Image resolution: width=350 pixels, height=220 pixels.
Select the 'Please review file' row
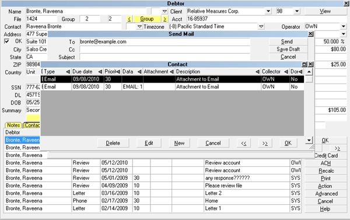pos(153,186)
